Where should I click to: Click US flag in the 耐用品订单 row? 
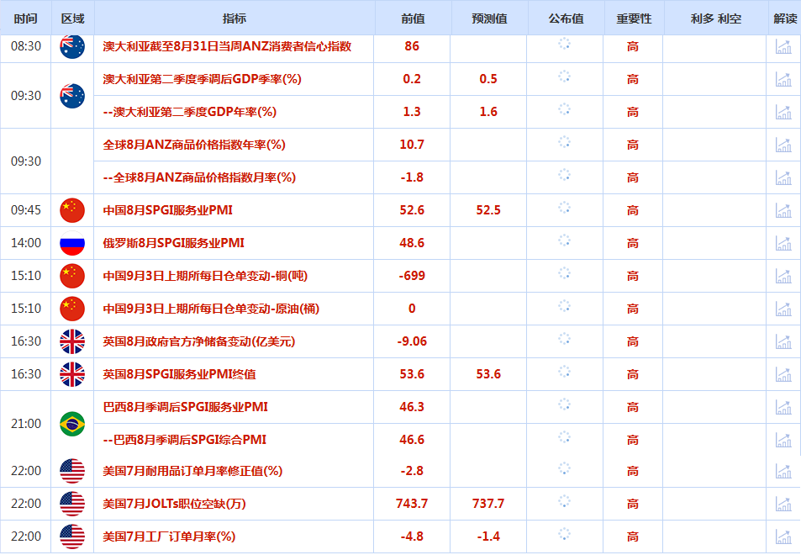point(72,471)
